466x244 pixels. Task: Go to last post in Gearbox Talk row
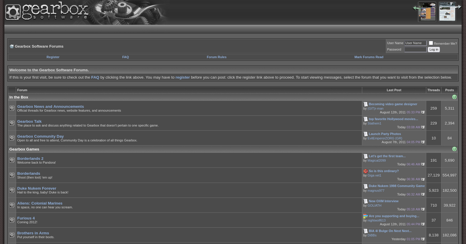423,127
